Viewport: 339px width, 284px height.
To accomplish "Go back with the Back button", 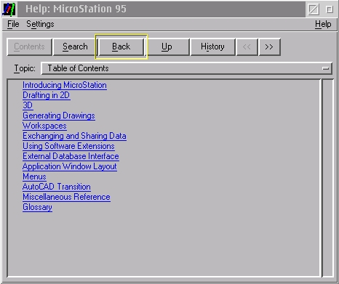I will point(121,46).
